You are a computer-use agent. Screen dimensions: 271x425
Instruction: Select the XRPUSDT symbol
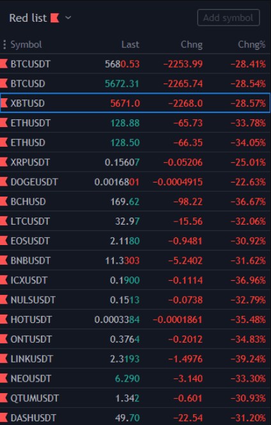[30, 162]
